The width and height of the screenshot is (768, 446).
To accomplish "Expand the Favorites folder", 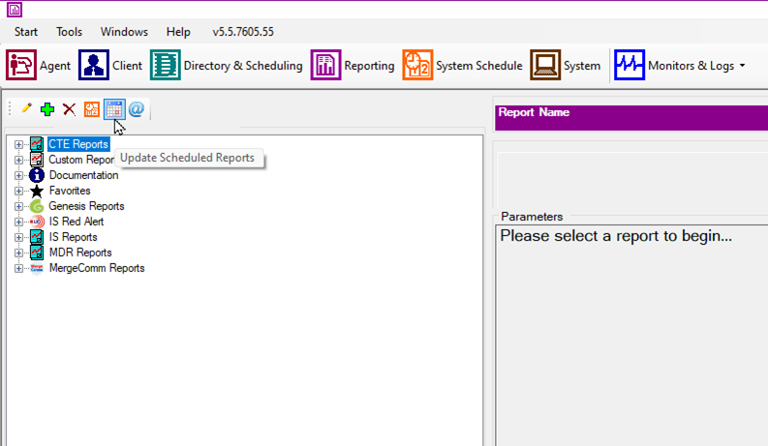I will (18, 191).
